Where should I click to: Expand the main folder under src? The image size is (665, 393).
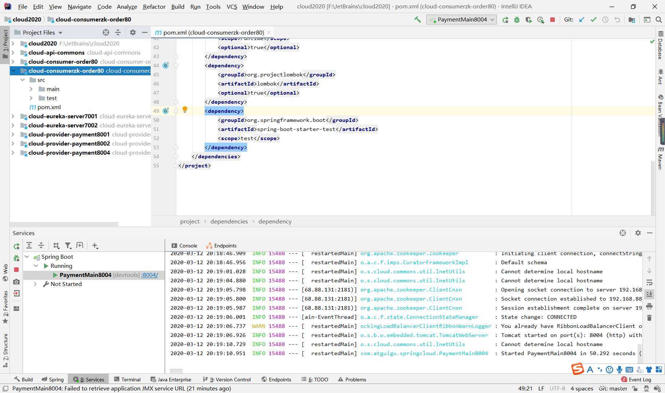[31, 89]
